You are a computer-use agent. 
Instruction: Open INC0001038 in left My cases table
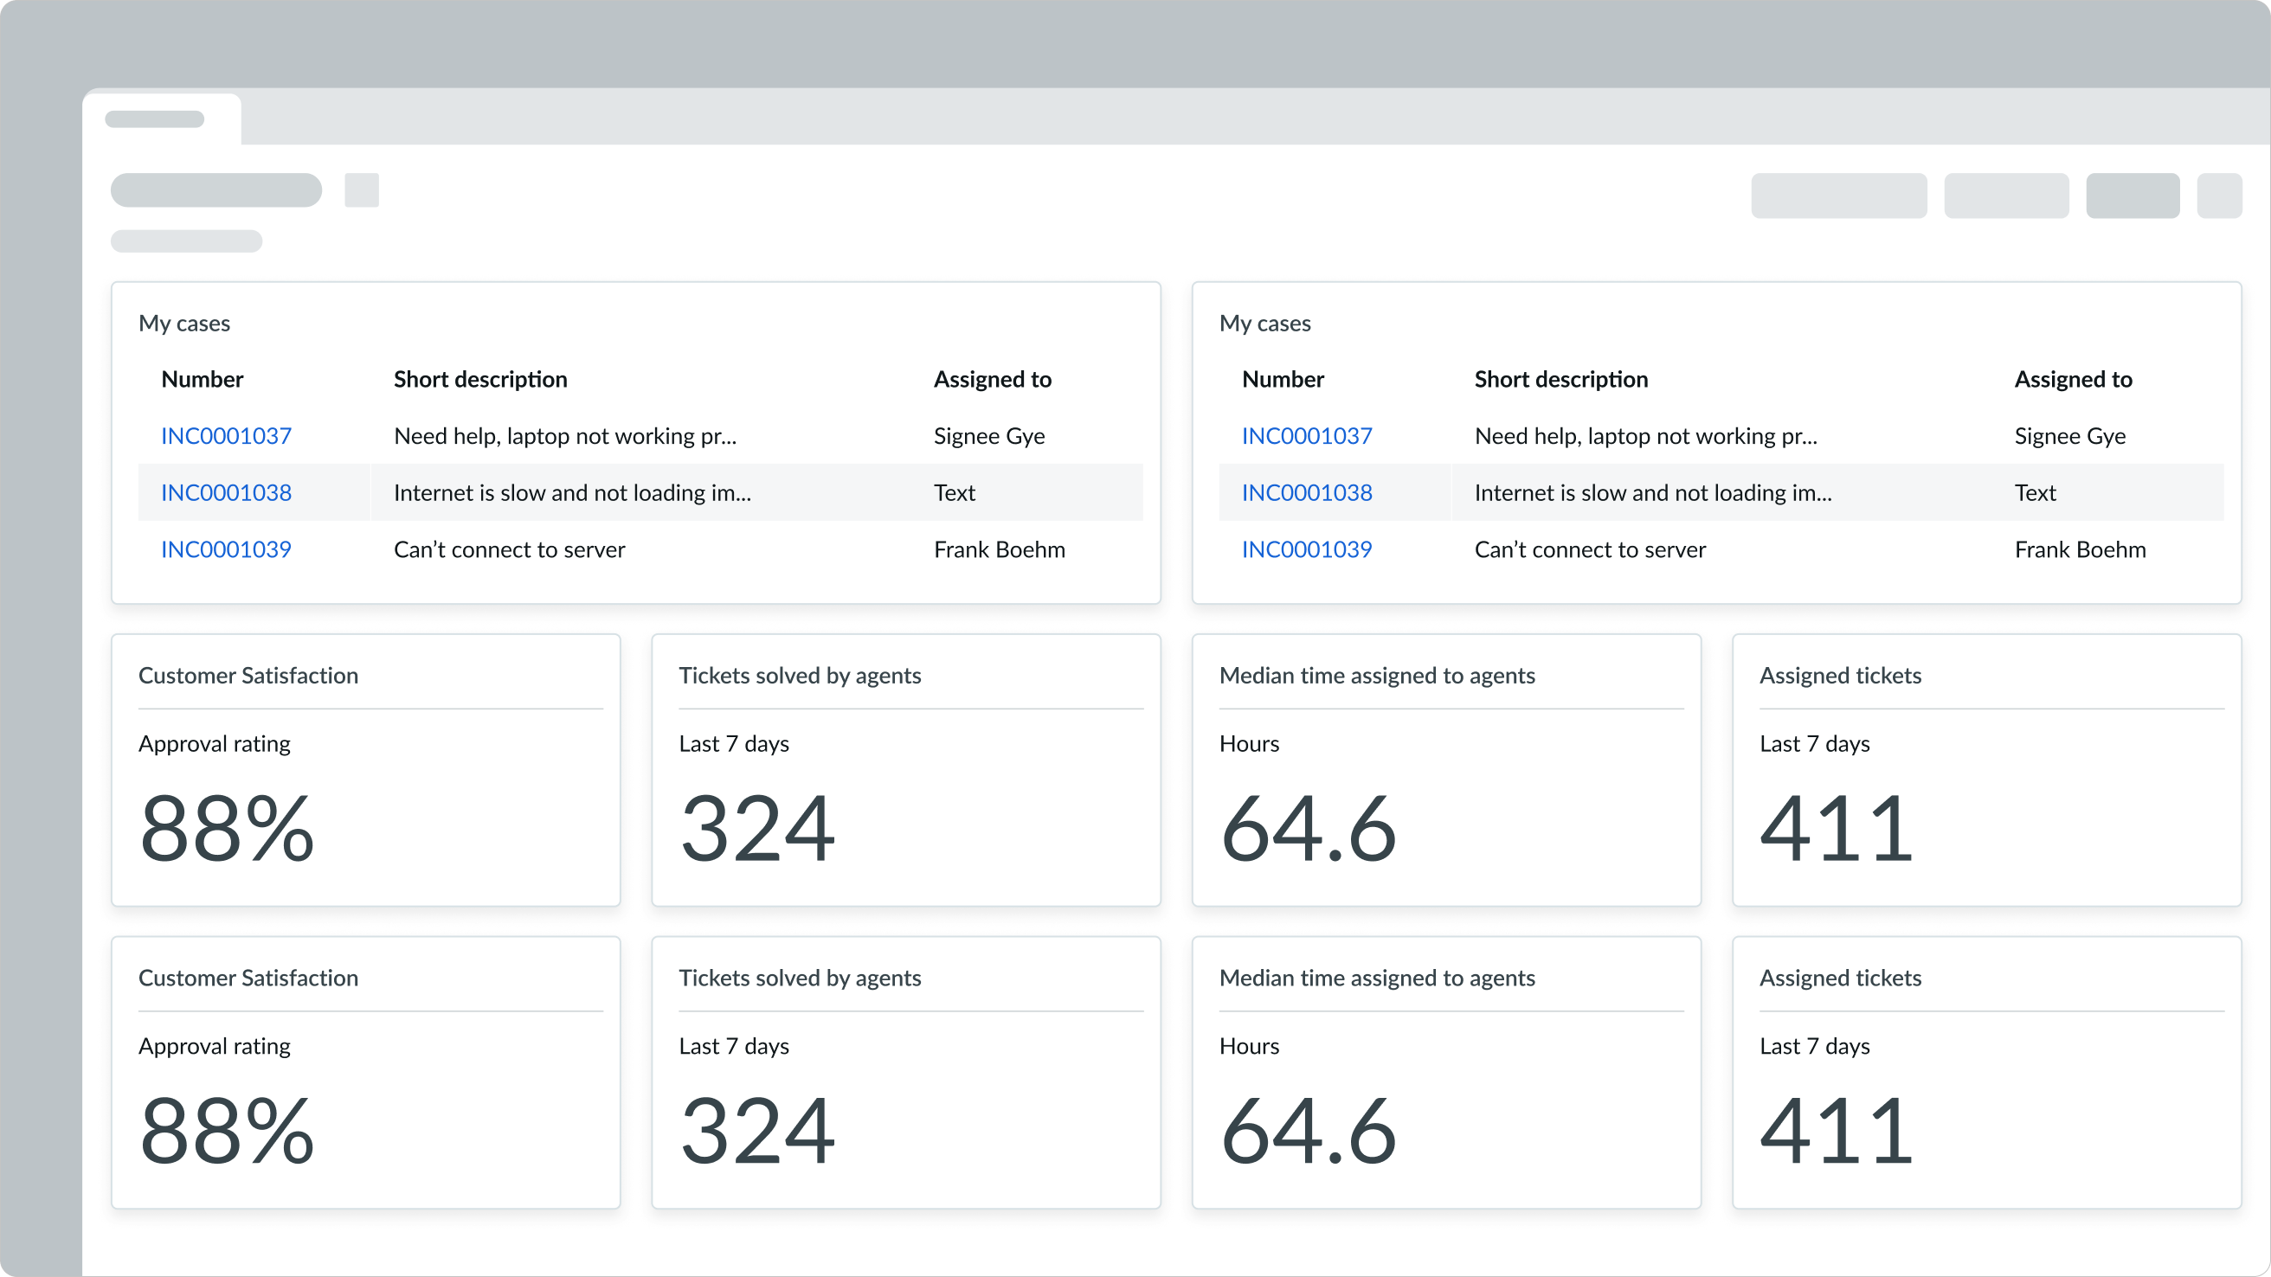click(x=226, y=492)
